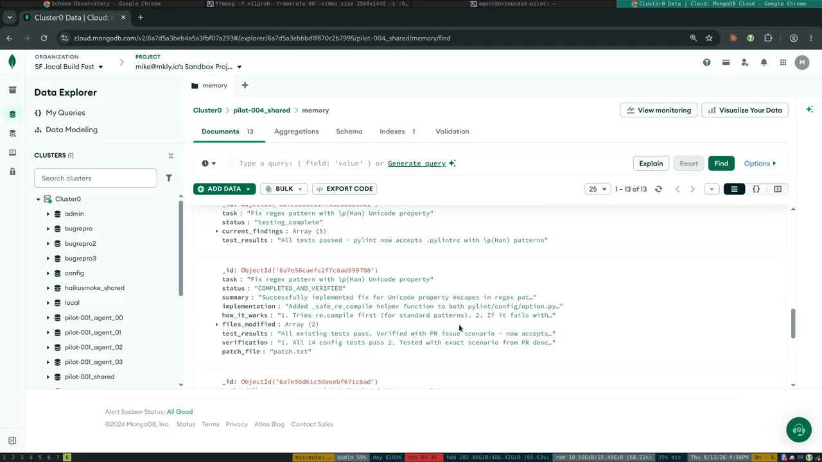Open the SF .local Build Fest organization dropdown

pos(69,67)
